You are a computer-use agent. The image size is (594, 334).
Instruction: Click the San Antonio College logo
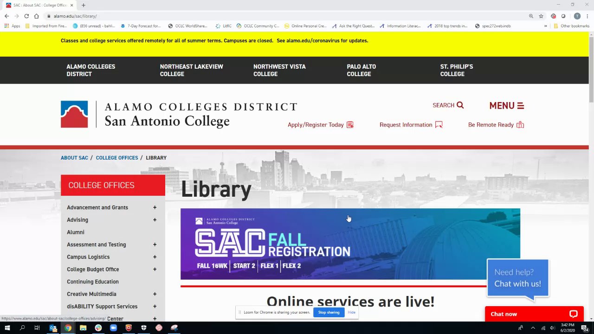(179, 114)
